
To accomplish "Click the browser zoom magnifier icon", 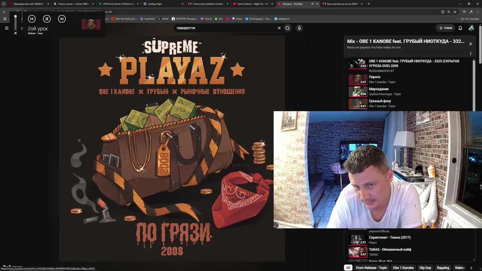I will pos(448,12).
